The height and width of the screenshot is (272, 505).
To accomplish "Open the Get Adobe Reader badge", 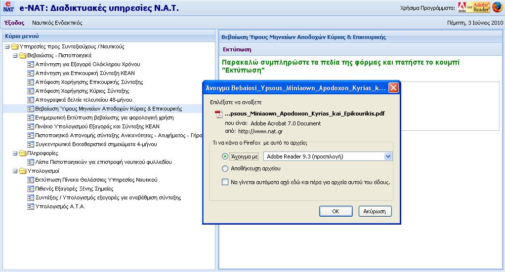I will (474, 7).
